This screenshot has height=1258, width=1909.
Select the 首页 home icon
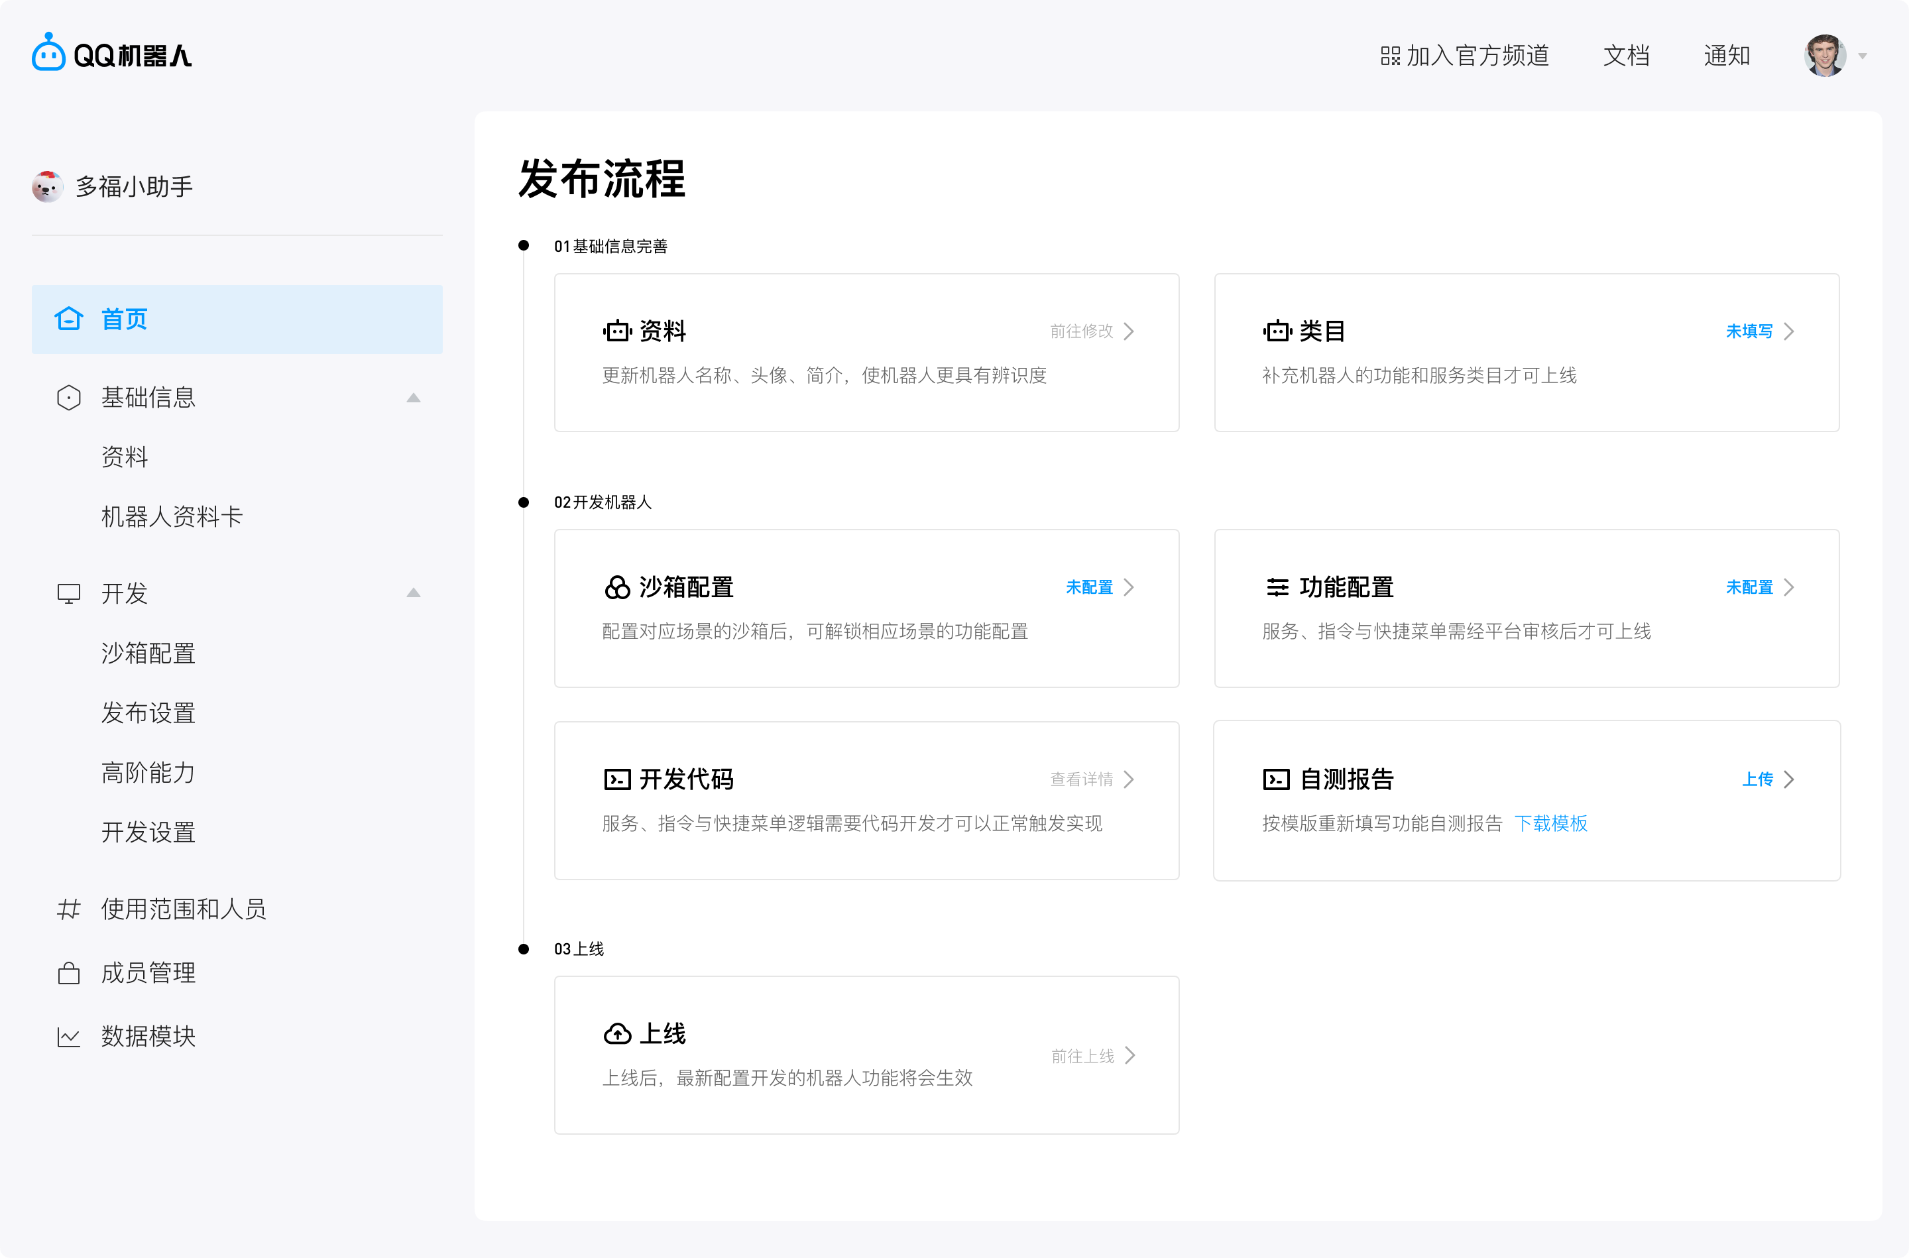[70, 319]
